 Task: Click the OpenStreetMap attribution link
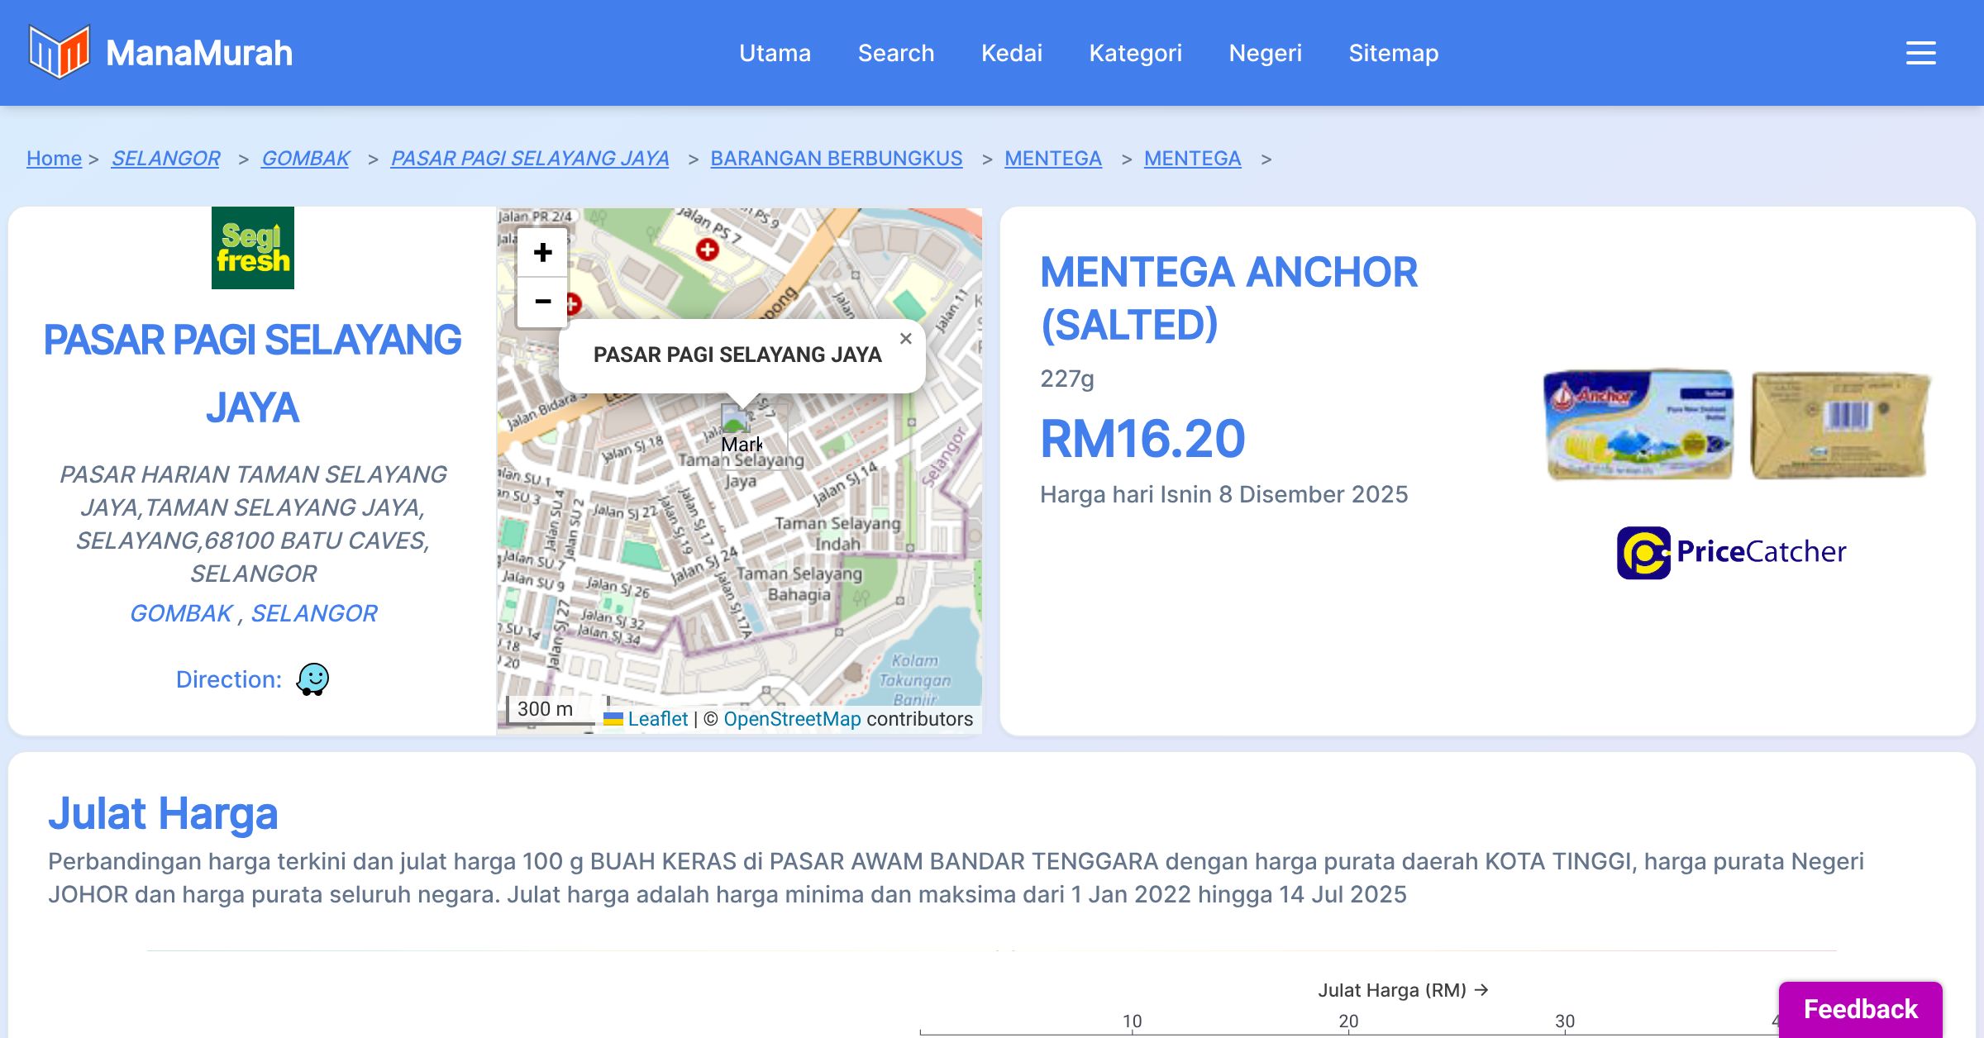[791, 719]
